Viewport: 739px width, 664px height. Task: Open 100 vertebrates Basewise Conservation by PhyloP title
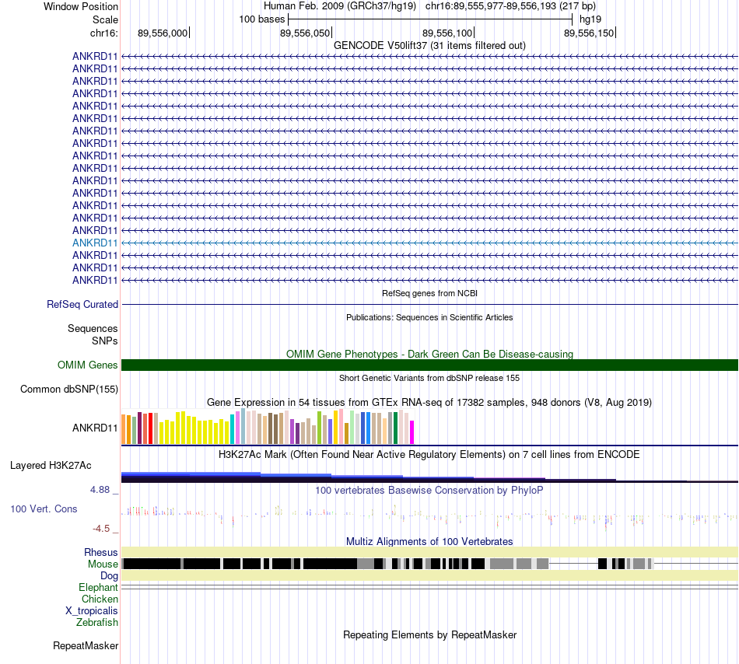pos(429,491)
